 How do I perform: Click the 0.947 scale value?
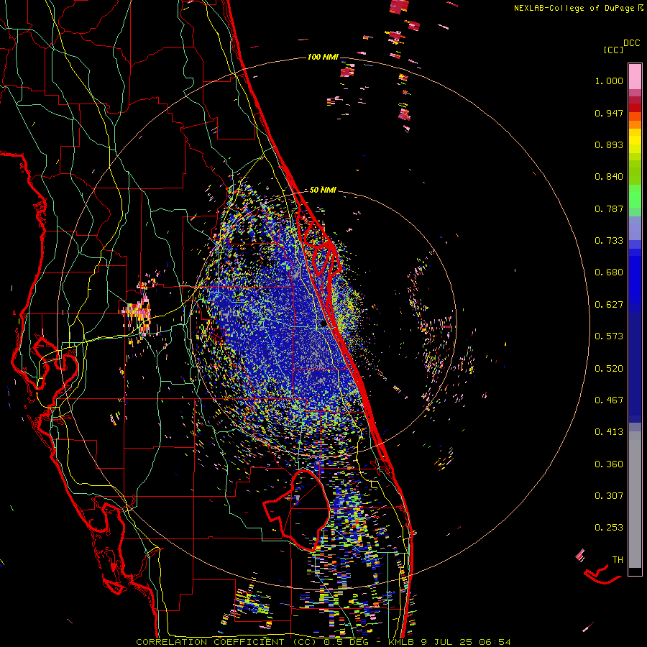click(x=609, y=113)
